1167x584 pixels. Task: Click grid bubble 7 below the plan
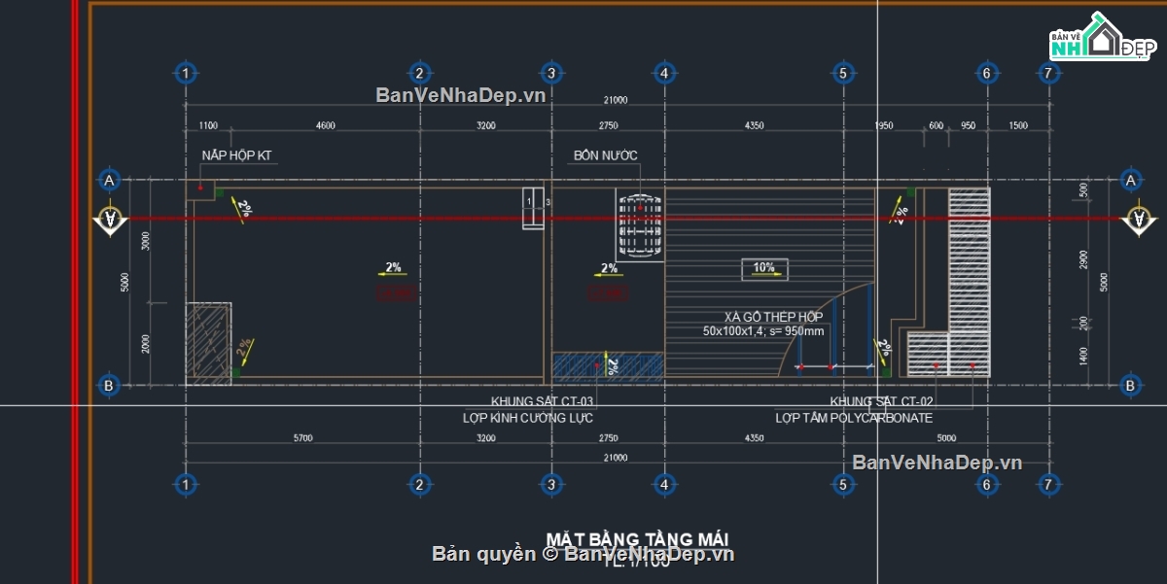pos(1047,484)
